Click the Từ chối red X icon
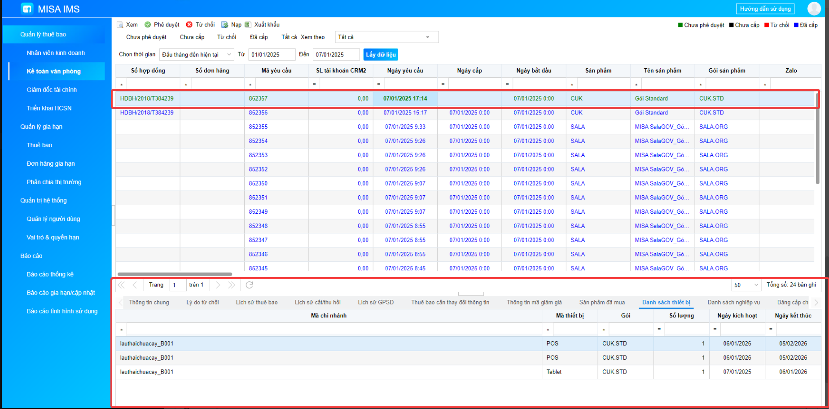 pyautogui.click(x=189, y=25)
